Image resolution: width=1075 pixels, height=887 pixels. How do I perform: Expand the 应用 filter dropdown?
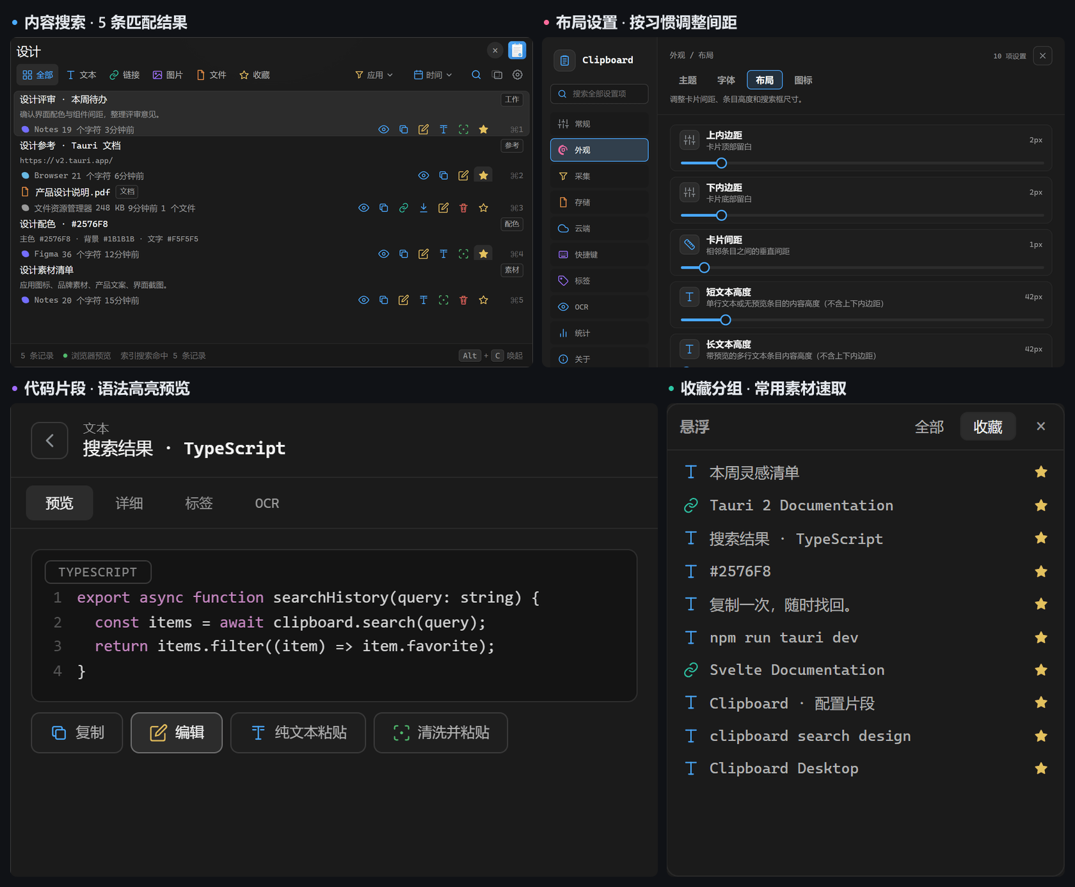(374, 75)
